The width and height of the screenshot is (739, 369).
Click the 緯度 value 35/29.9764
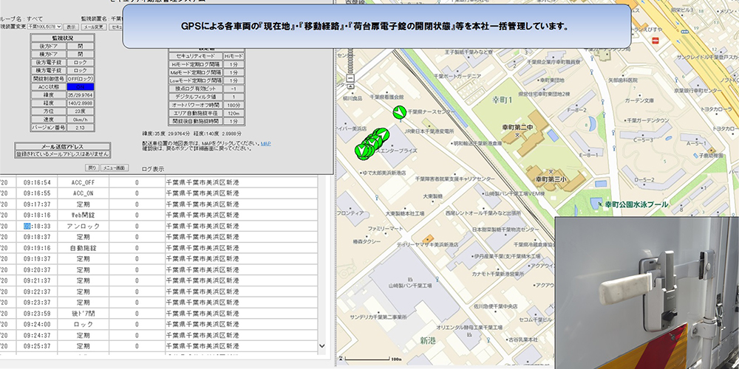coord(81,94)
